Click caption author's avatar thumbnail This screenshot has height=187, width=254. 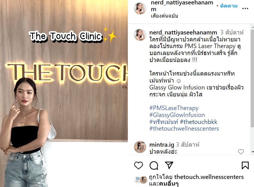140,35
